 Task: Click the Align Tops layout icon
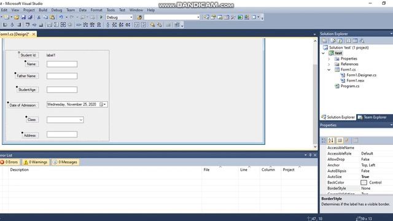[27, 25]
